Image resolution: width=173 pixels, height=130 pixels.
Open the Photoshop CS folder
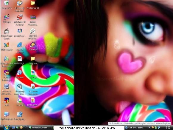[x=33, y=5]
